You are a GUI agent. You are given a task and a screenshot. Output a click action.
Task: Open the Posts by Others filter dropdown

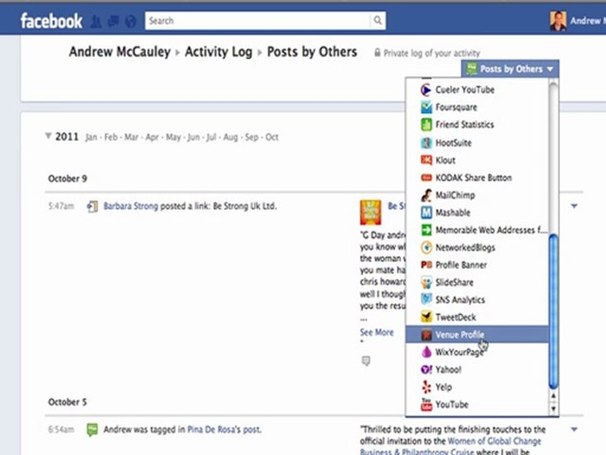click(x=510, y=70)
